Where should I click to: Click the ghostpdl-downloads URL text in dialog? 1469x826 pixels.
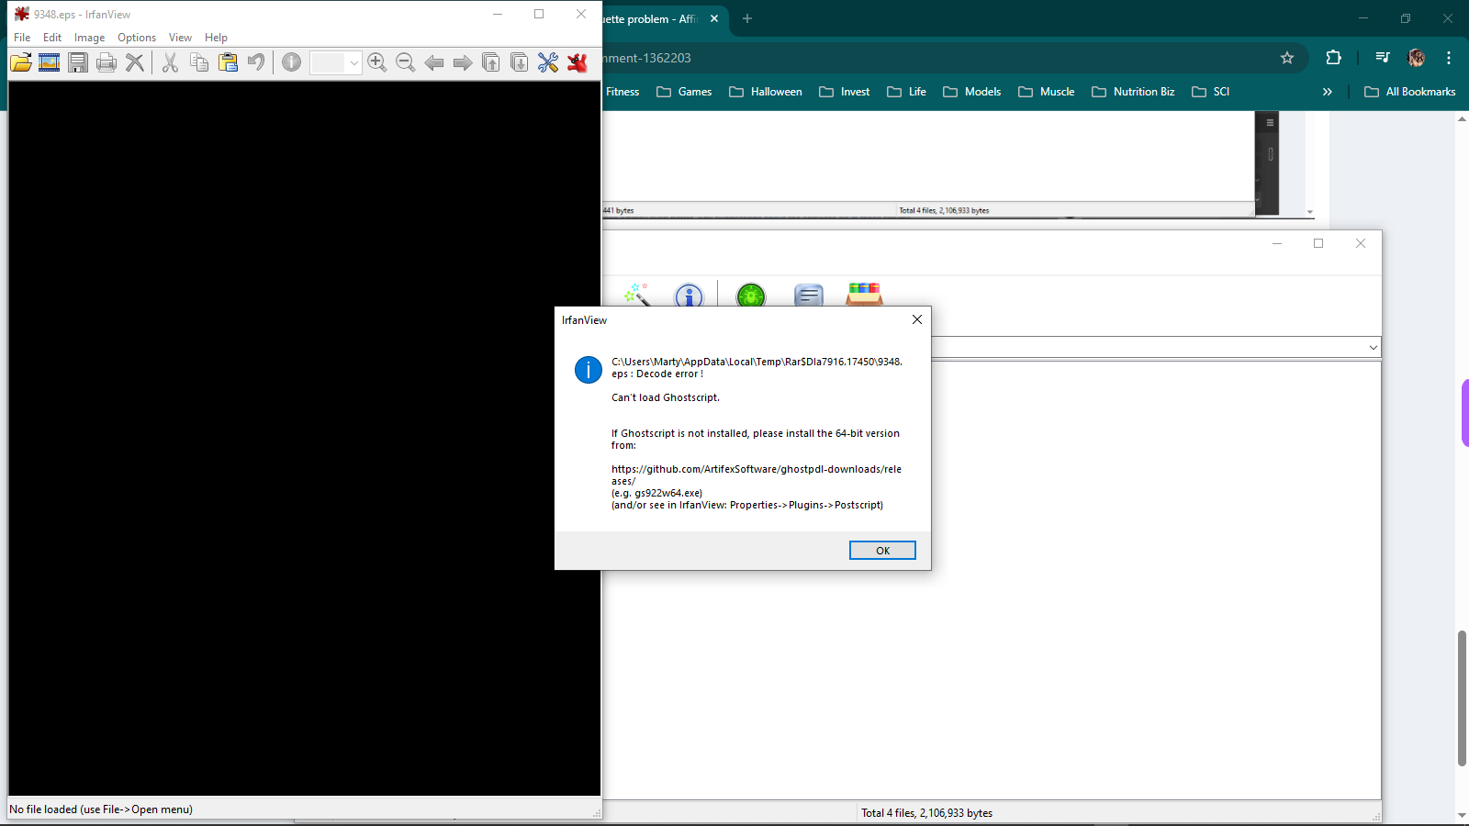(757, 474)
